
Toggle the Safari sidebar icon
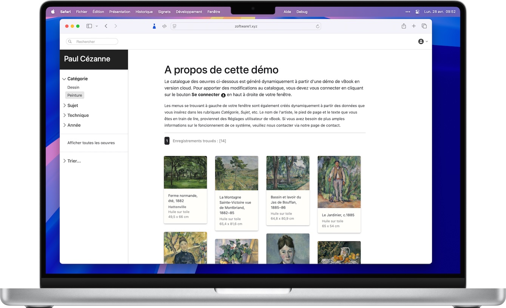tap(89, 26)
